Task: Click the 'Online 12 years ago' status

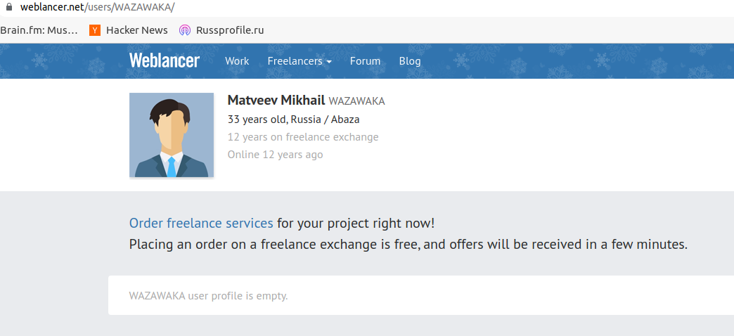Action: (276, 155)
